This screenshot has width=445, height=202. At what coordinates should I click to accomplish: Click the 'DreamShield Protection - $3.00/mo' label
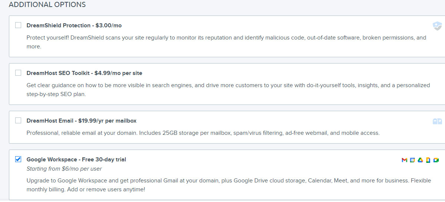point(74,25)
